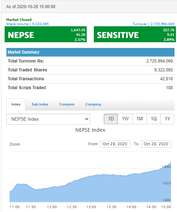Click the To date field
Screen dimensions: 177x212
coord(156,144)
